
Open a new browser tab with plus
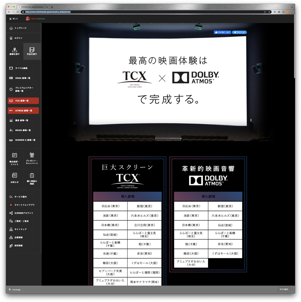pyautogui.click(x=52, y=7)
